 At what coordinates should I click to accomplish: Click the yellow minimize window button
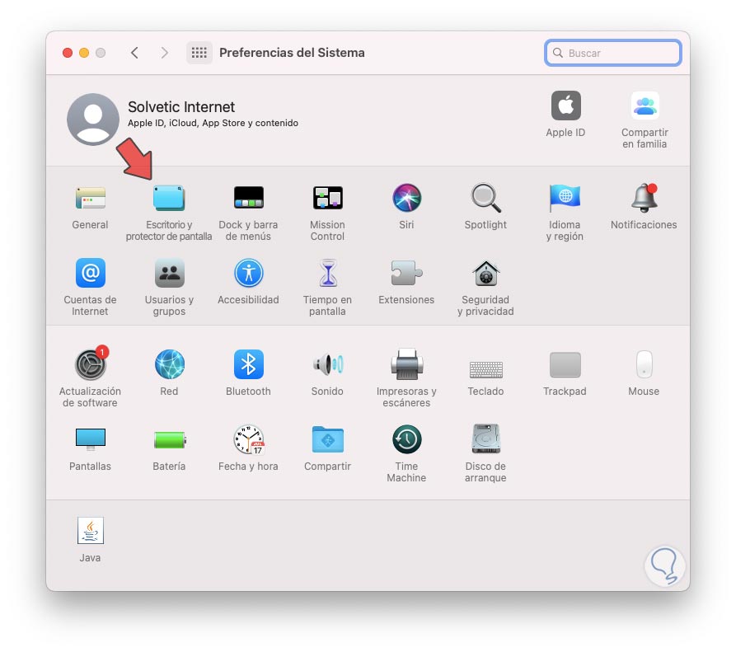[x=84, y=53]
